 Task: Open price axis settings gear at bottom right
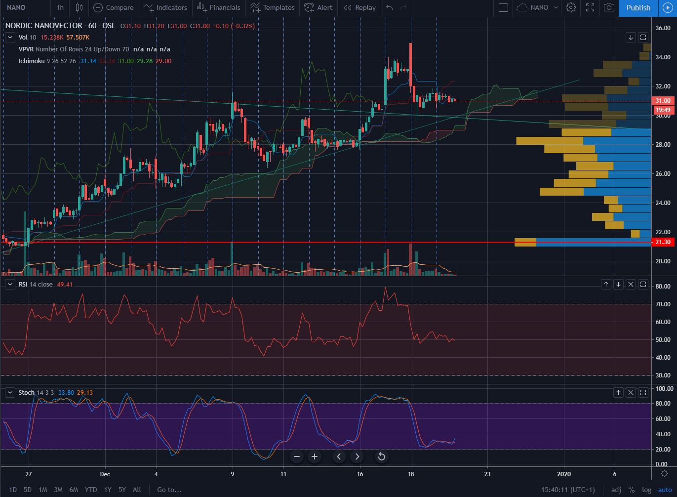(x=664, y=473)
